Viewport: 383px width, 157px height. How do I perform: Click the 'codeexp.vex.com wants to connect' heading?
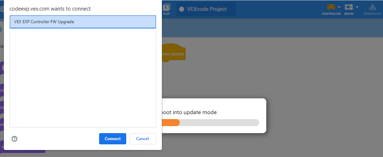[x=50, y=8]
